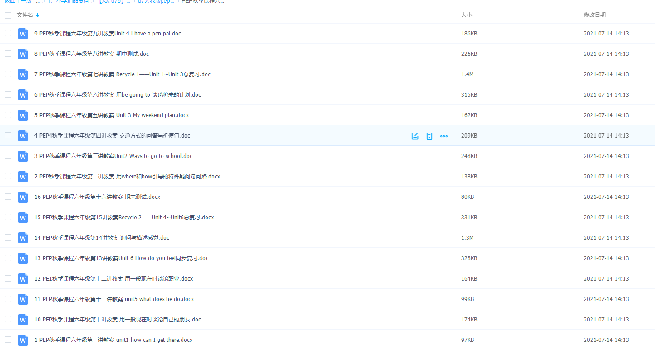Click the edit icon on the hovered row

click(414, 136)
